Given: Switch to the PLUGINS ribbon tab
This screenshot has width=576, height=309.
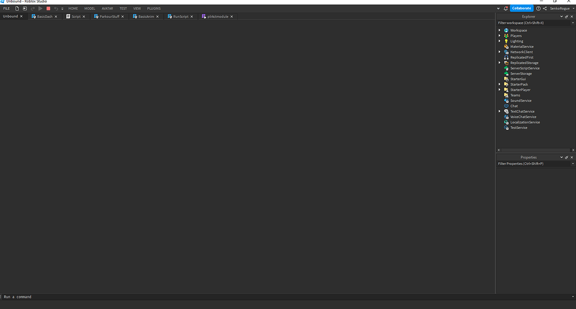Looking at the screenshot, I should tap(154, 8).
